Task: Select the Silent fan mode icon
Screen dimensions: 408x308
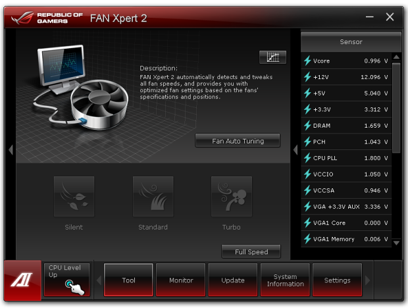Action: [74, 196]
